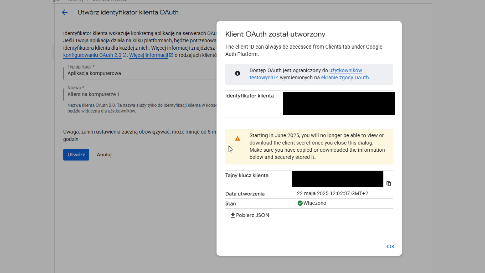The image size is (485, 273).
Task: Focus the Nazwa input field
Action: tap(140, 94)
